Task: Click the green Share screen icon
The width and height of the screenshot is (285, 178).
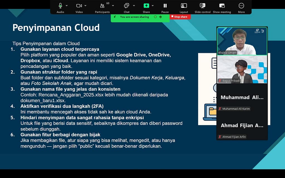Action: (146, 6)
